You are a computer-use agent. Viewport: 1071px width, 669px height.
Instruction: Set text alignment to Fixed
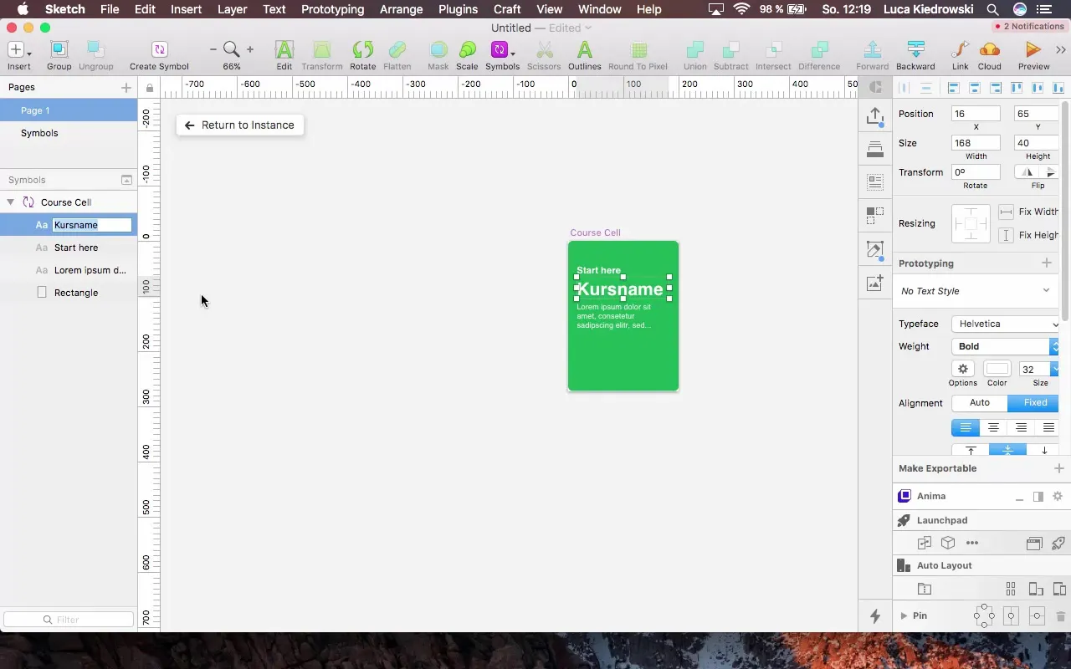(x=1034, y=403)
